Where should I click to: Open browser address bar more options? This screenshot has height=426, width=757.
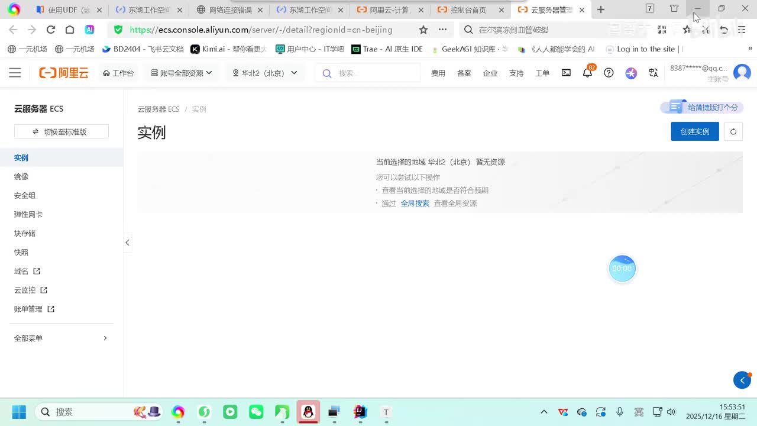click(x=442, y=30)
